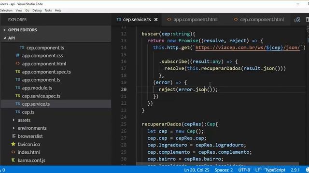Image resolution: width=309 pixels, height=173 pixels.
Task: Open app.module.ts file
Action: tap(37, 88)
